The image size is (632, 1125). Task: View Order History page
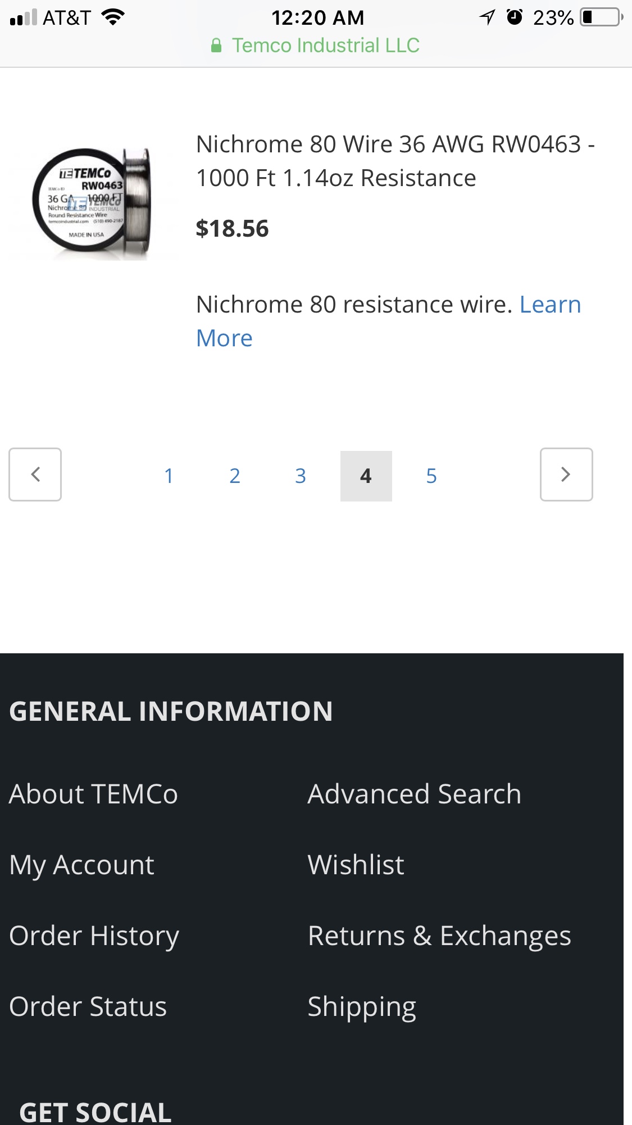coord(94,936)
